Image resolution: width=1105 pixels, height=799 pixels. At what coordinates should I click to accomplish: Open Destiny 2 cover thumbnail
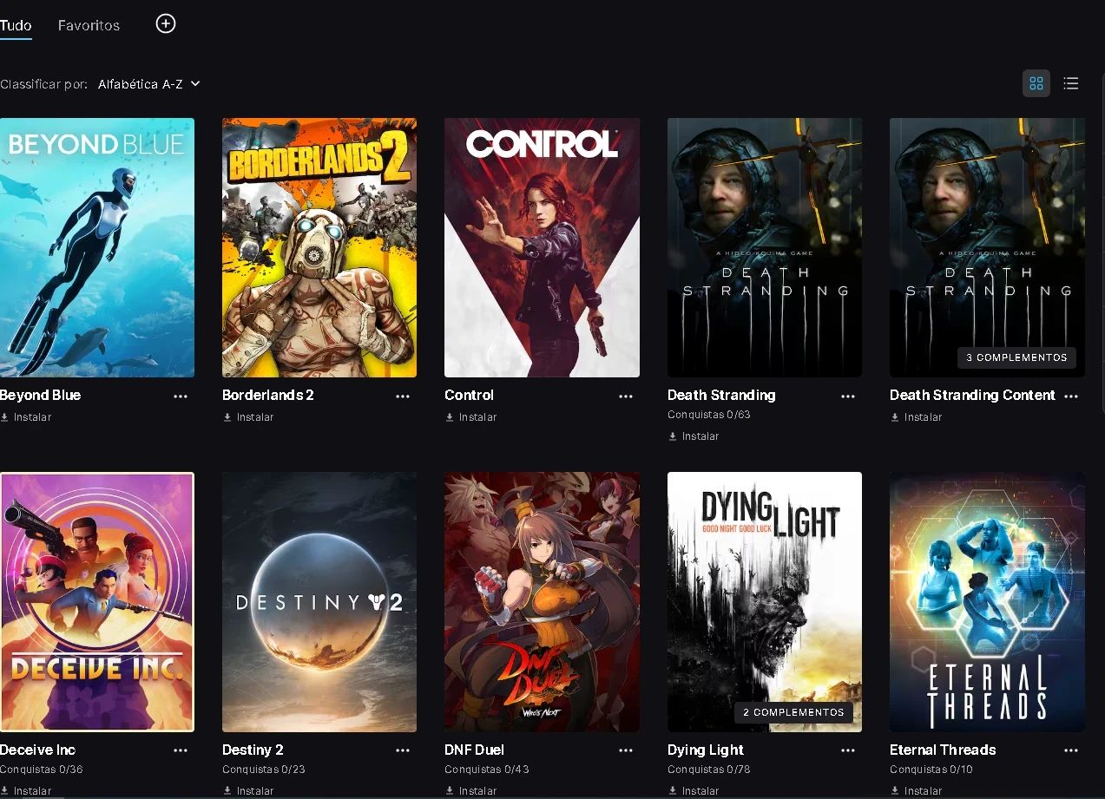(x=319, y=602)
